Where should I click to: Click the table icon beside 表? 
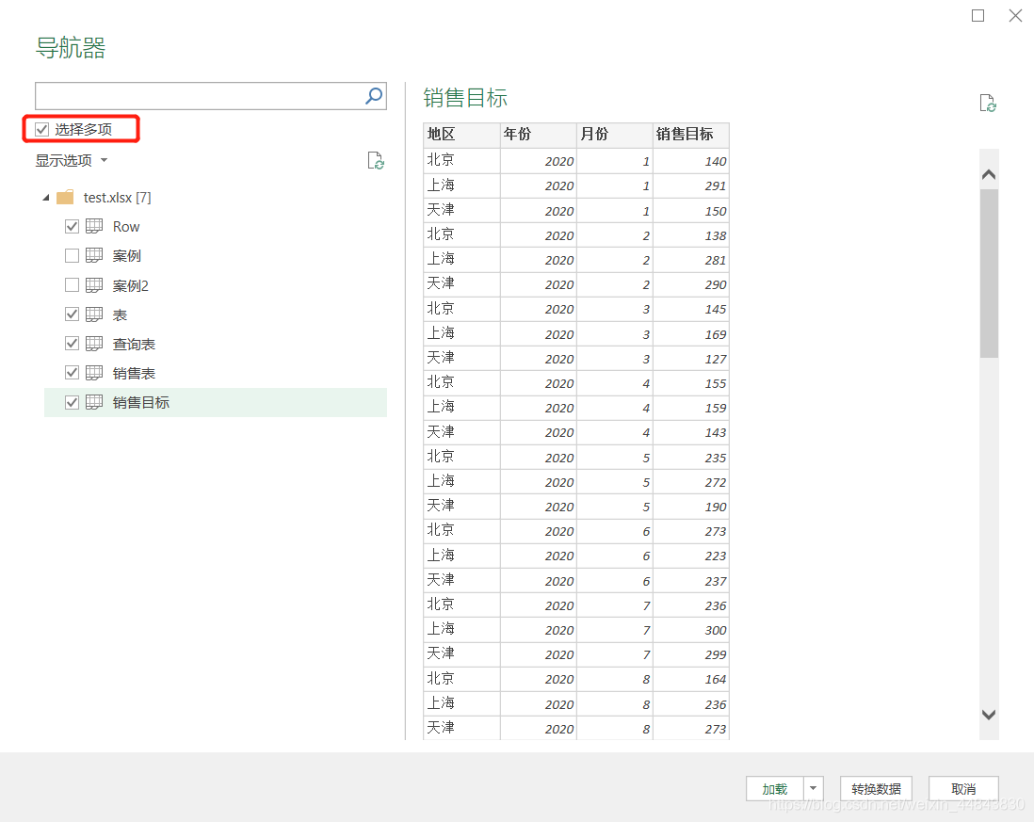pos(94,314)
